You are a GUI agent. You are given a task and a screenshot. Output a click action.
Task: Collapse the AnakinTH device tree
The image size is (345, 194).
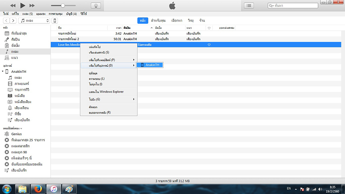[3, 71]
